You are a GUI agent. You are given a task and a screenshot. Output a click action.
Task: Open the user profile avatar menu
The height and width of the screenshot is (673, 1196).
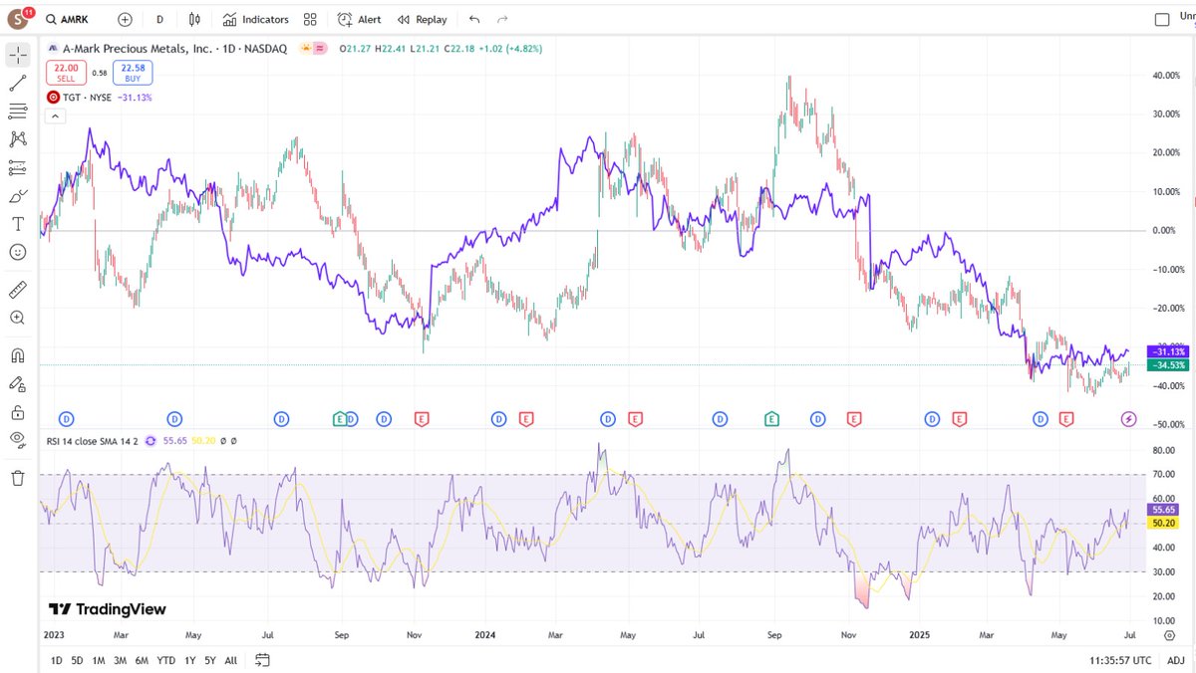(19, 18)
